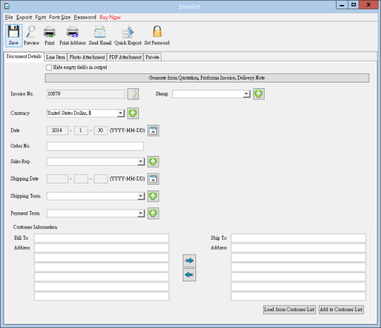Open the Export menu

pos(24,17)
